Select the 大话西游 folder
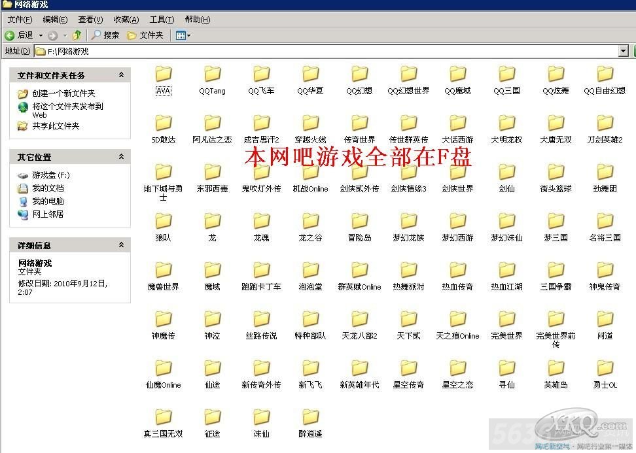 (457, 129)
